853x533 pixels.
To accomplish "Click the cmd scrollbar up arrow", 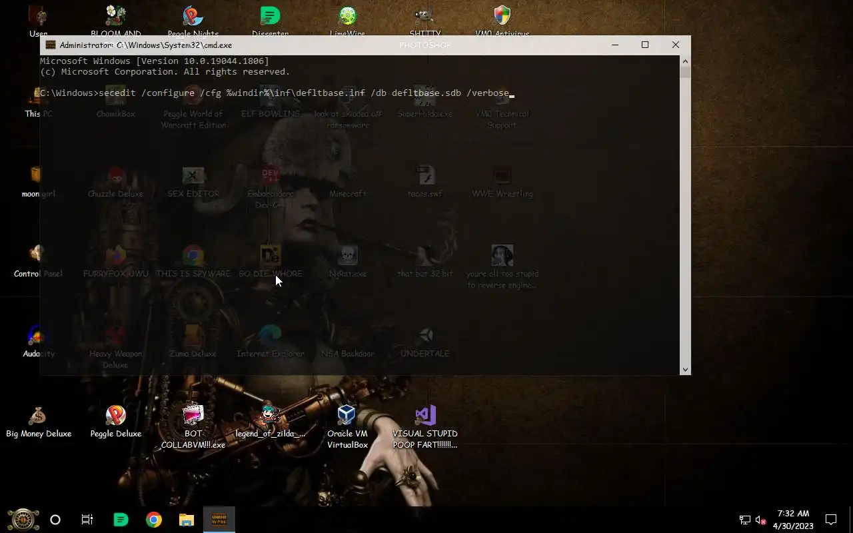I will point(685,61).
